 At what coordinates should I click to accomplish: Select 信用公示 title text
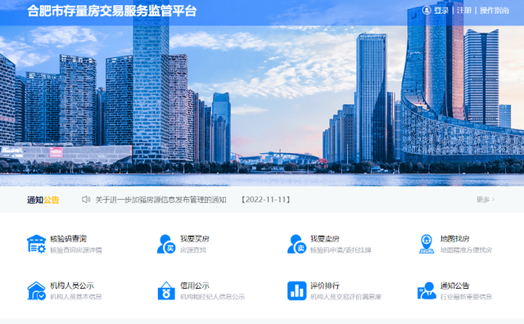tap(195, 286)
